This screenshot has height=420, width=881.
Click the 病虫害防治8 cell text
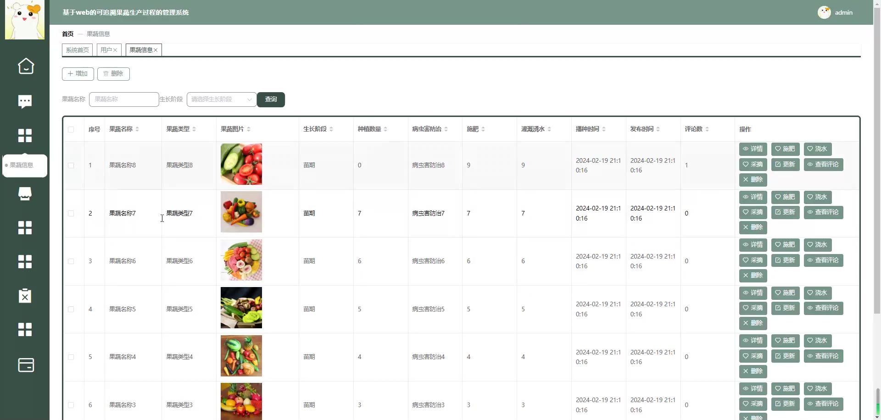point(428,165)
